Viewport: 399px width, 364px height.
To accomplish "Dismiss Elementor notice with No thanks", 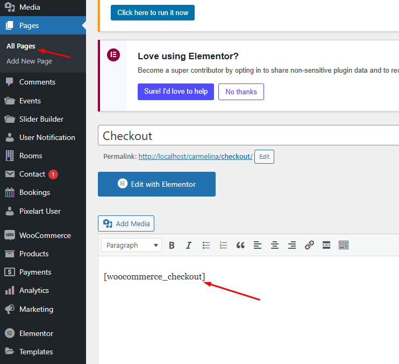I will [x=241, y=92].
